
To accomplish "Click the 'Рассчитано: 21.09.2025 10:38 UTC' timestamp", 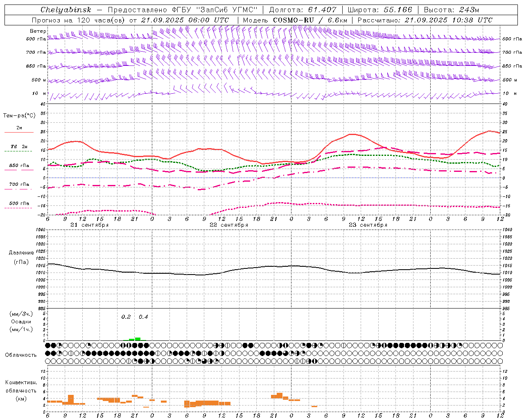I will point(425,20).
